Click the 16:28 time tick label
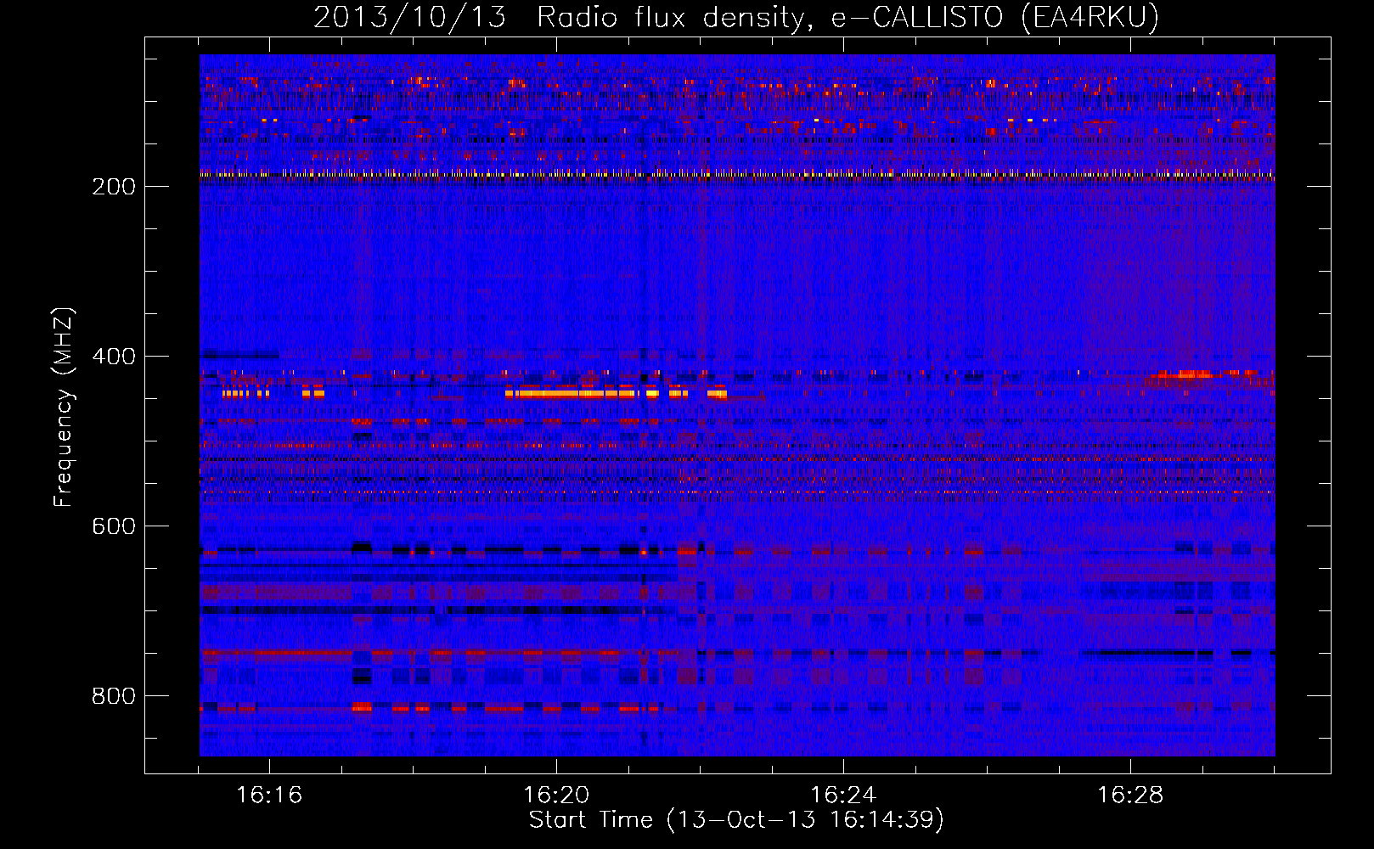Screen dimensions: 1374x849 click(1130, 796)
